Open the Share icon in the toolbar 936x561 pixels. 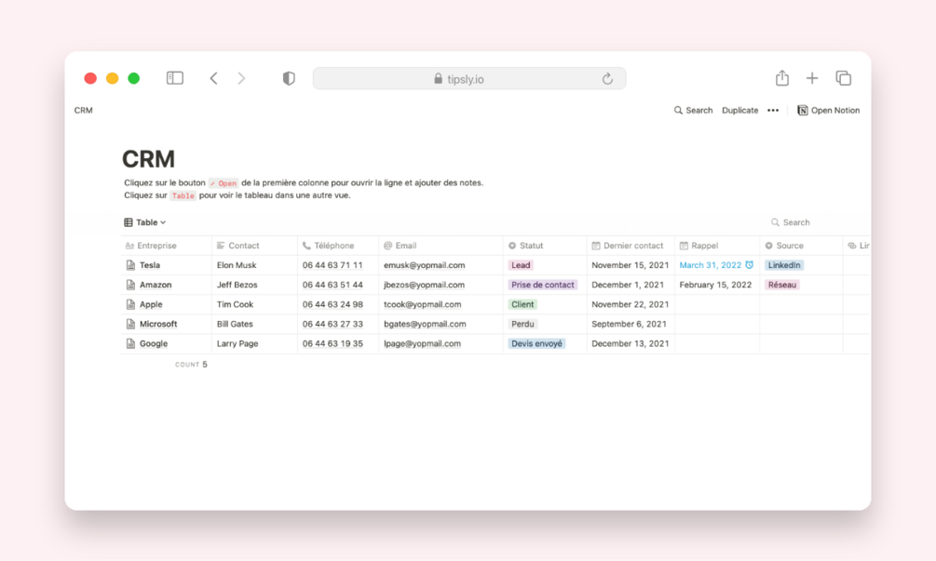point(782,77)
